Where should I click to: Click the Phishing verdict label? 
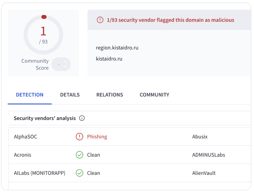click(97, 137)
